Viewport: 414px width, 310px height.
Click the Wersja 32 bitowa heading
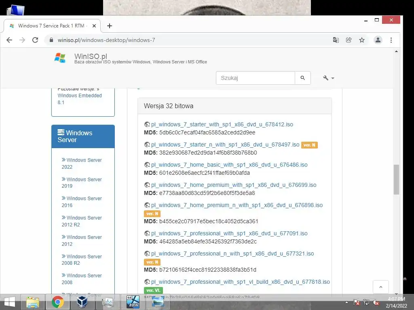[x=169, y=106]
